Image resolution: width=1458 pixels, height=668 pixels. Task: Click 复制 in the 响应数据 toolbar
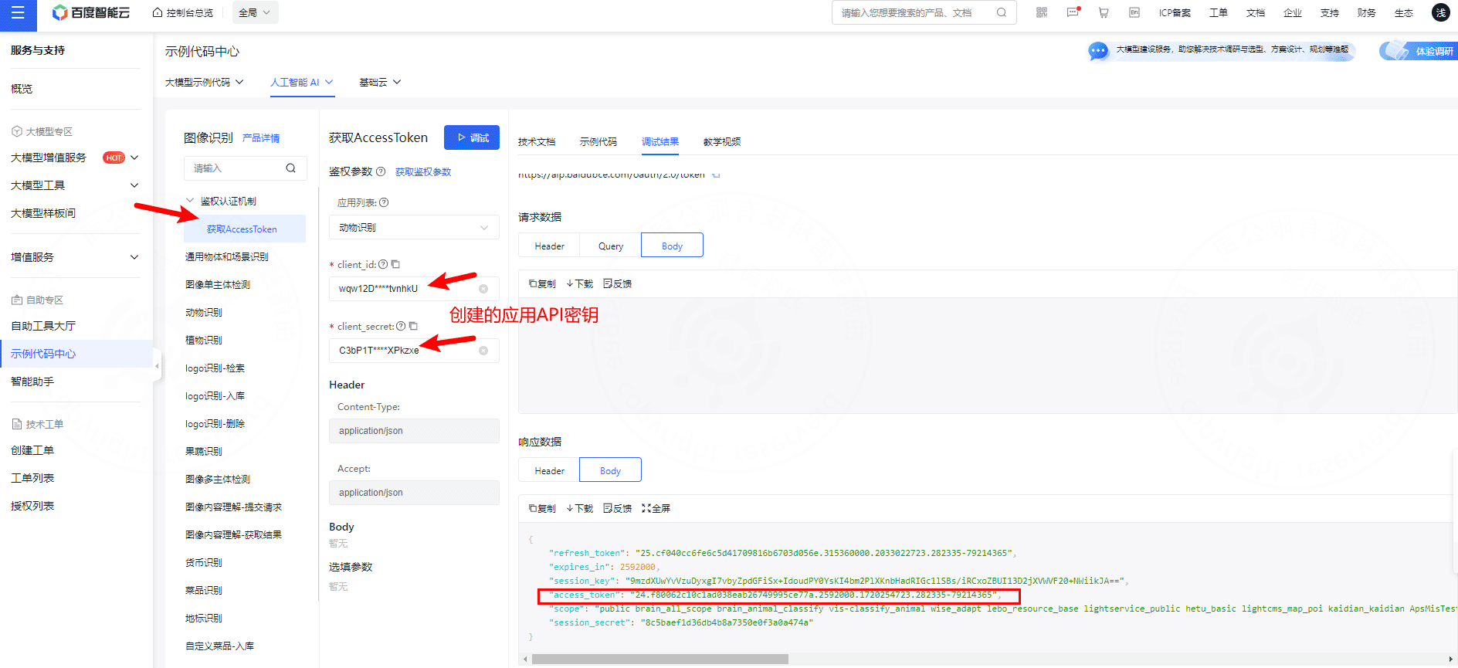pyautogui.click(x=542, y=508)
